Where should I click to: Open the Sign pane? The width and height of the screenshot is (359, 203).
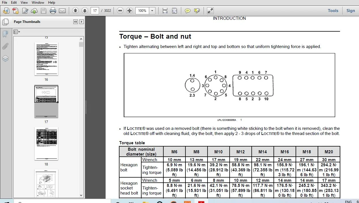click(x=351, y=11)
